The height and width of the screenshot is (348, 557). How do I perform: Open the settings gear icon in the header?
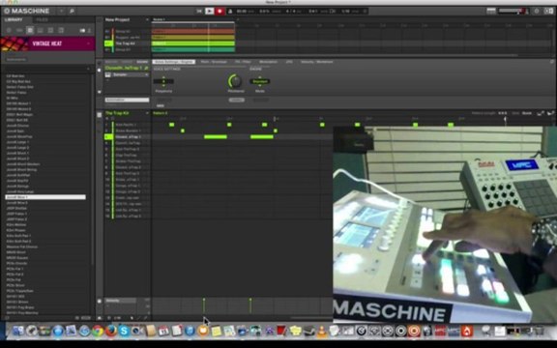[x=537, y=11]
